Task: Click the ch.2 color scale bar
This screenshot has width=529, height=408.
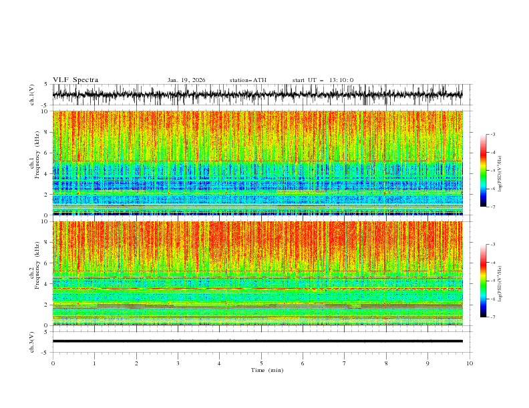Action: coord(483,281)
